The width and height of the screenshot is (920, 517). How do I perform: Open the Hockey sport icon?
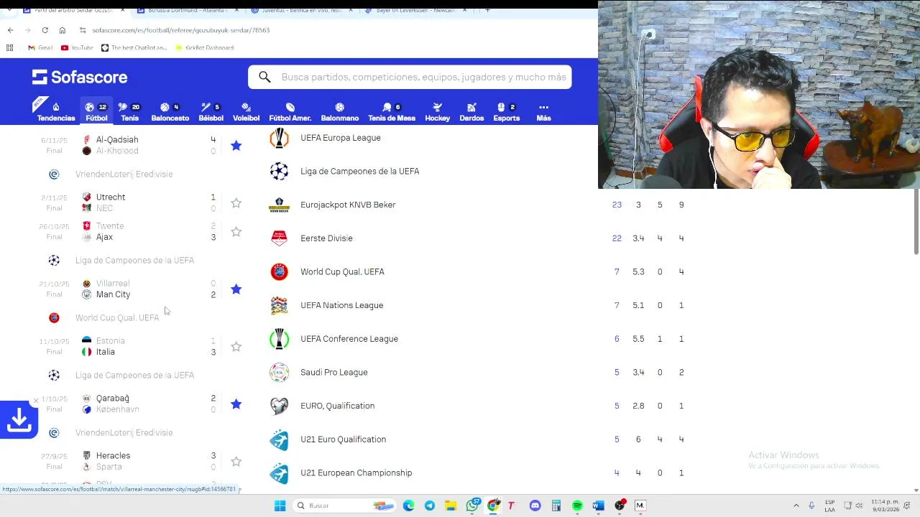(x=437, y=111)
